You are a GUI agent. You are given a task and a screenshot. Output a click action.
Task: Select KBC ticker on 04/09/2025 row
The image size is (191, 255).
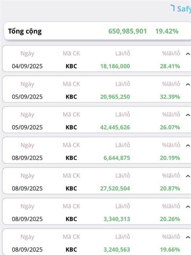[x=71, y=66]
